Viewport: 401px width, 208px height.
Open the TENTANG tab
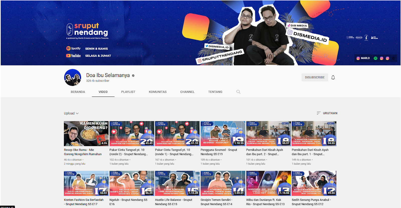215,92
